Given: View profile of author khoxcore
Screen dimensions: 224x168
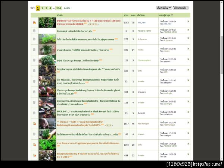Looking at the screenshot, I should coord(141,92).
